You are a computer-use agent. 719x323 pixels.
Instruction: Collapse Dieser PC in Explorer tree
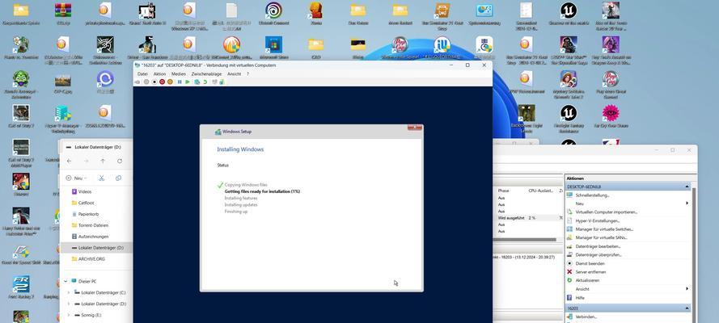(x=66, y=281)
